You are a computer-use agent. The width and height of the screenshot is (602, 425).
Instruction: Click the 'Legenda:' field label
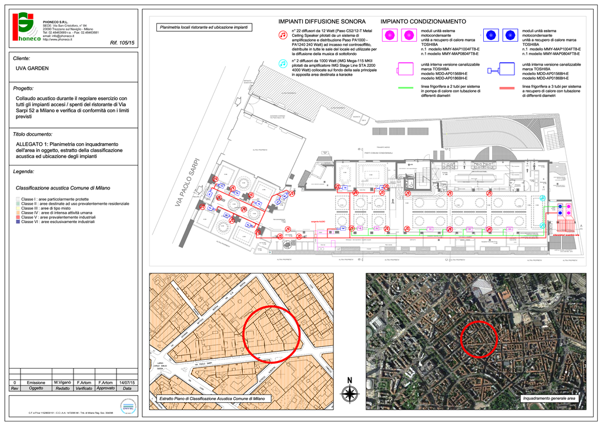click(x=24, y=171)
